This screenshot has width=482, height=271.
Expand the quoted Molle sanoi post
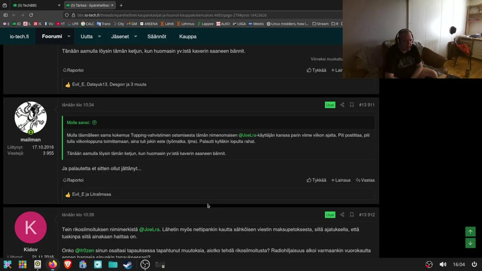coord(95,122)
